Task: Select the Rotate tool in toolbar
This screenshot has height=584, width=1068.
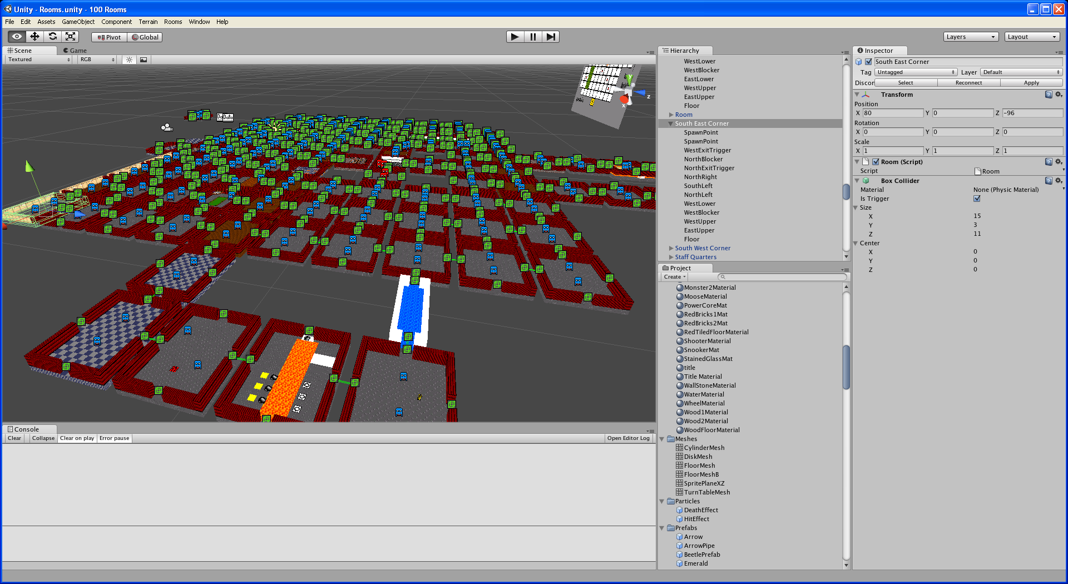Action: [x=52, y=37]
